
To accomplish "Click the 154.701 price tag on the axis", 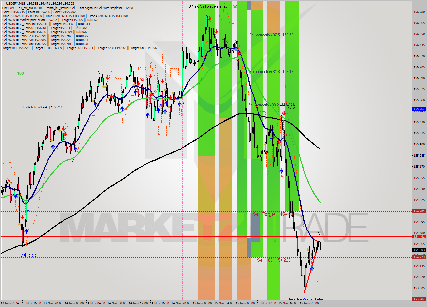I will (x=419, y=211).
